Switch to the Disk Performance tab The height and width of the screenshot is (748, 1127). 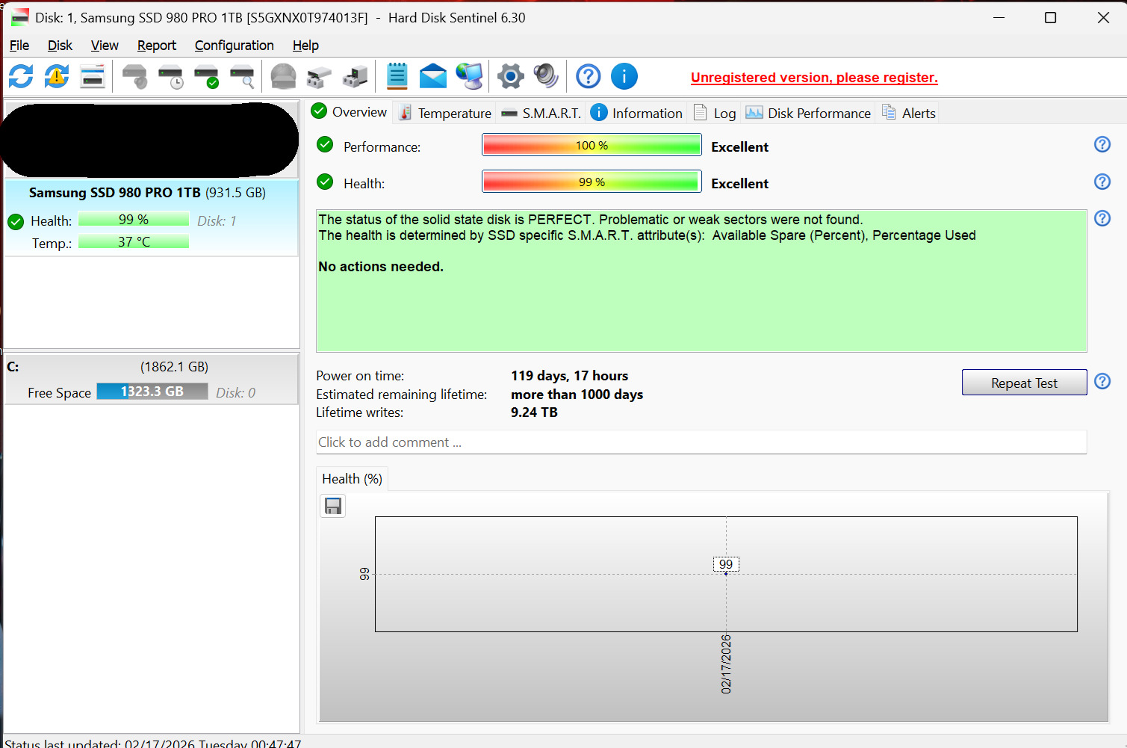[808, 113]
